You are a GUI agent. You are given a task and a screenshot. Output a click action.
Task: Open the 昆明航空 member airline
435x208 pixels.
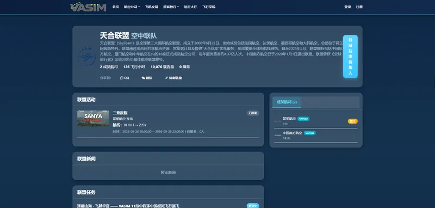(x=289, y=119)
